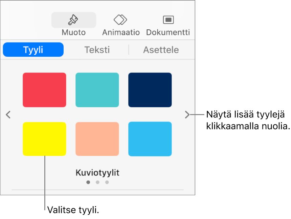The height and width of the screenshot is (219, 291).
Task: Click the Muoto toolbar label
Action: point(73,32)
